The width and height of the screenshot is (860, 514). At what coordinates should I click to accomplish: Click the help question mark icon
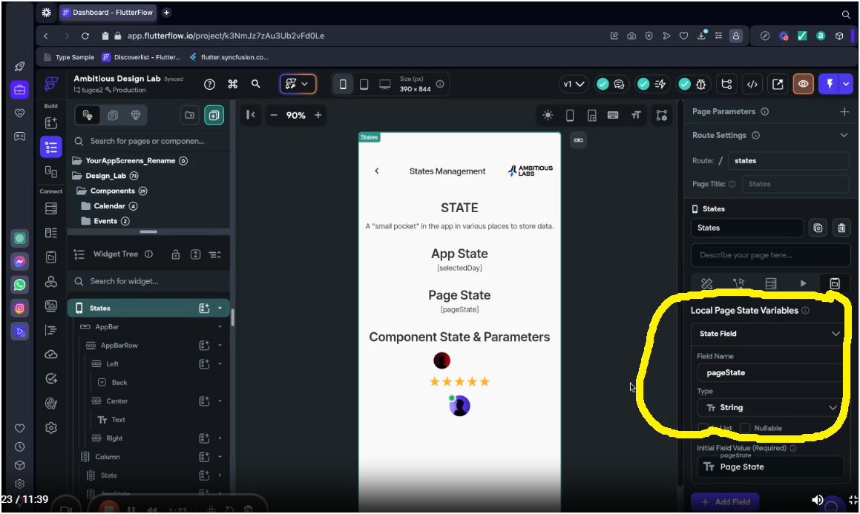click(x=209, y=85)
